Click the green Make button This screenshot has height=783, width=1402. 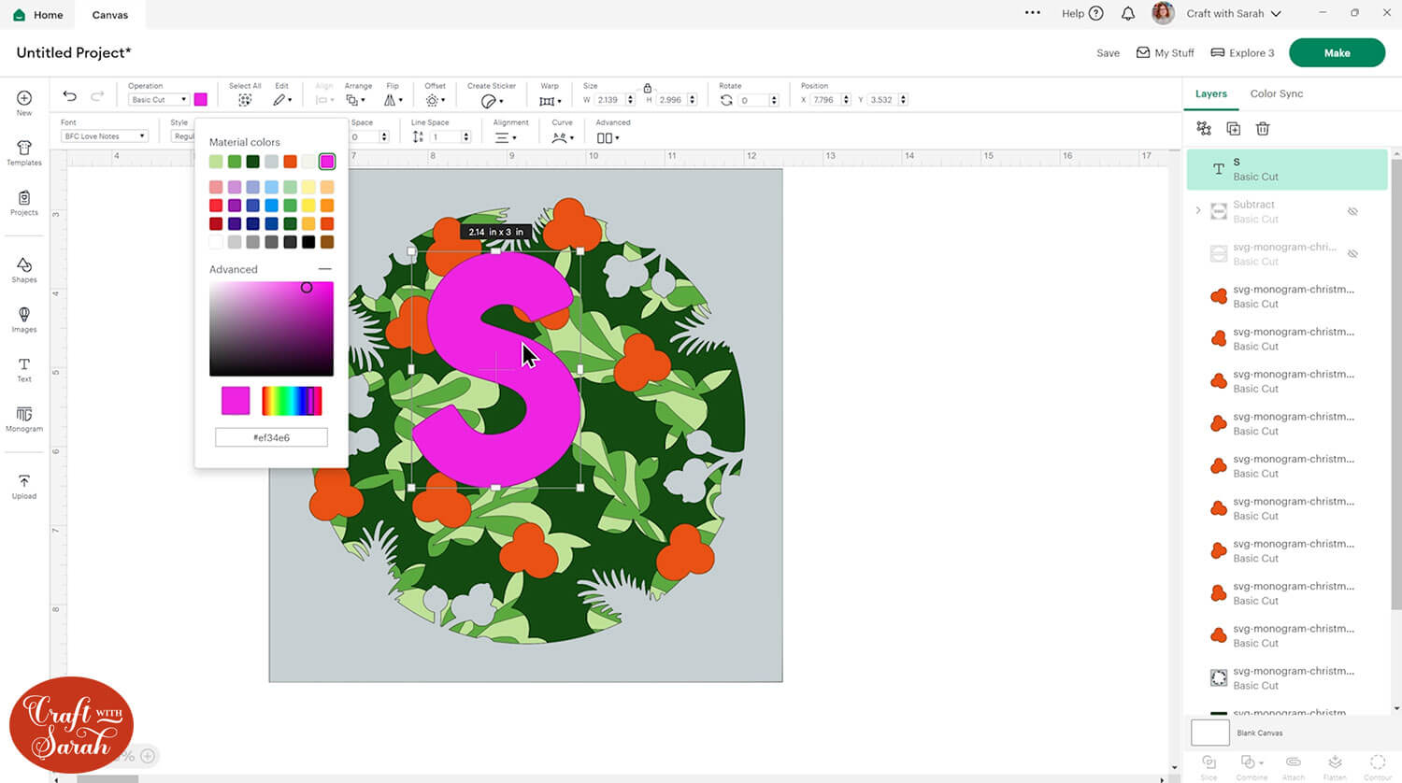point(1336,53)
